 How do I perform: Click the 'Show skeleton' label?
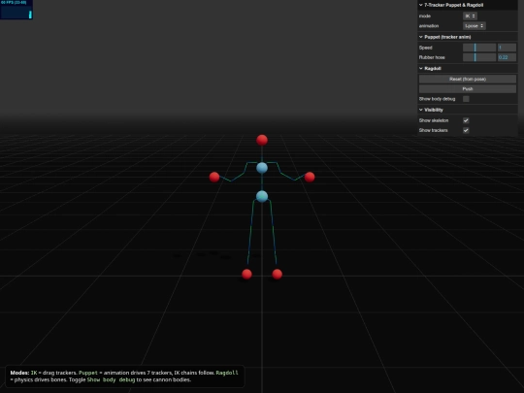434,120
